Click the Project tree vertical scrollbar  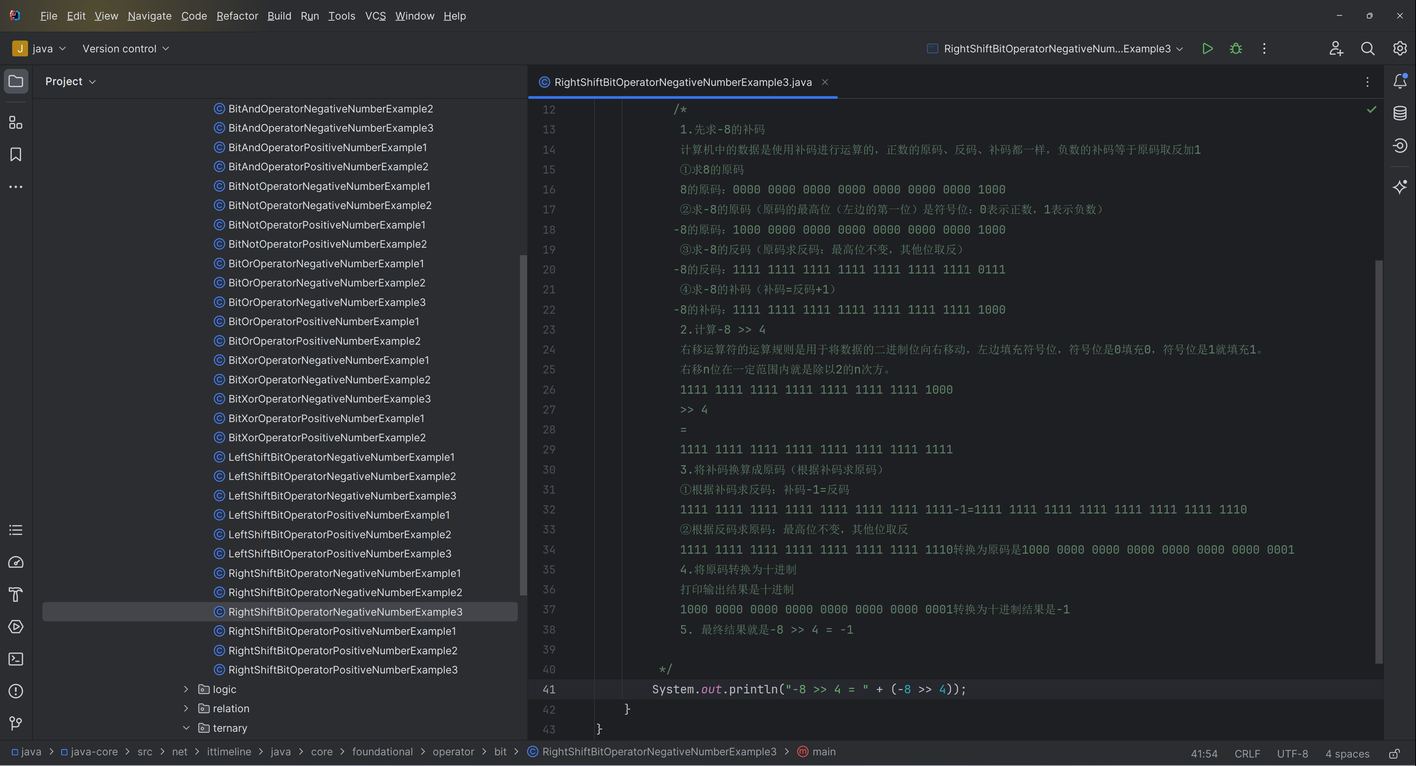pyautogui.click(x=523, y=425)
